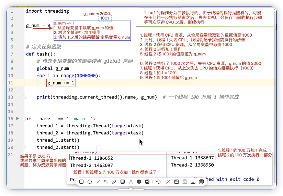Viewport: 283px width, 196px height.
Task: Click fold end marker on line 20
Action: (24, 147)
